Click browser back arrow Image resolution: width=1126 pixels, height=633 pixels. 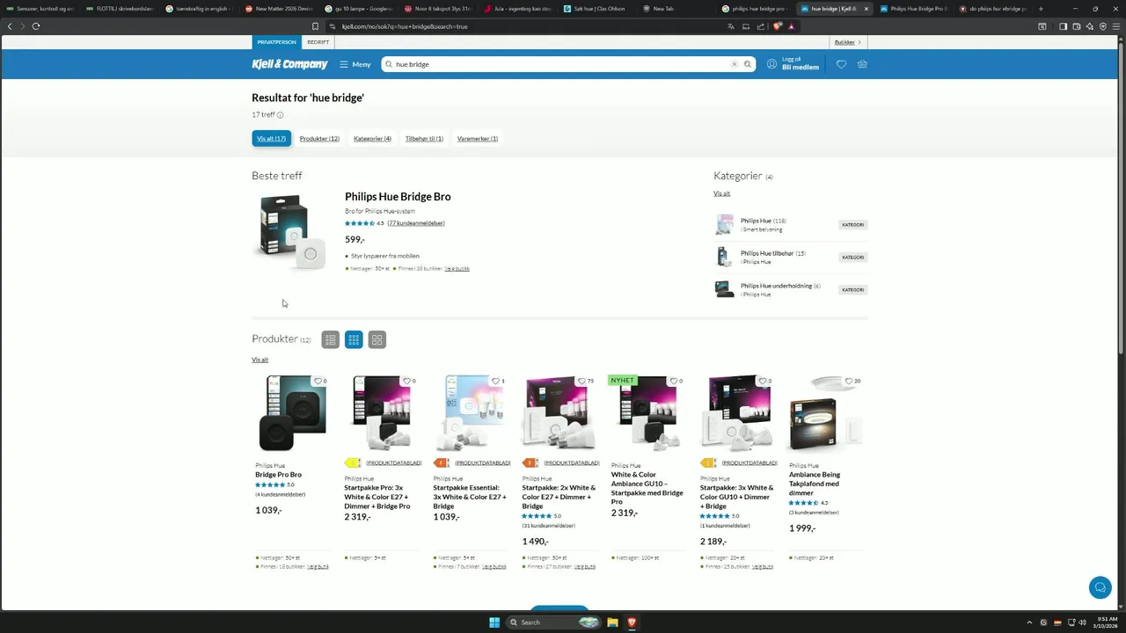coord(10,26)
